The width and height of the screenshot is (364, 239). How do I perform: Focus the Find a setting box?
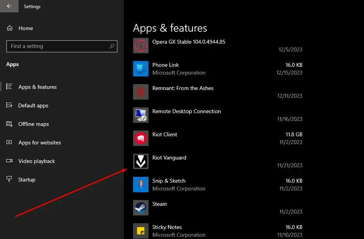click(x=62, y=46)
